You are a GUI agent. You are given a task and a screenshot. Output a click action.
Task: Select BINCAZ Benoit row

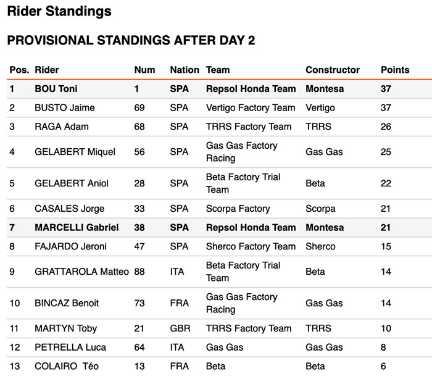click(x=67, y=303)
